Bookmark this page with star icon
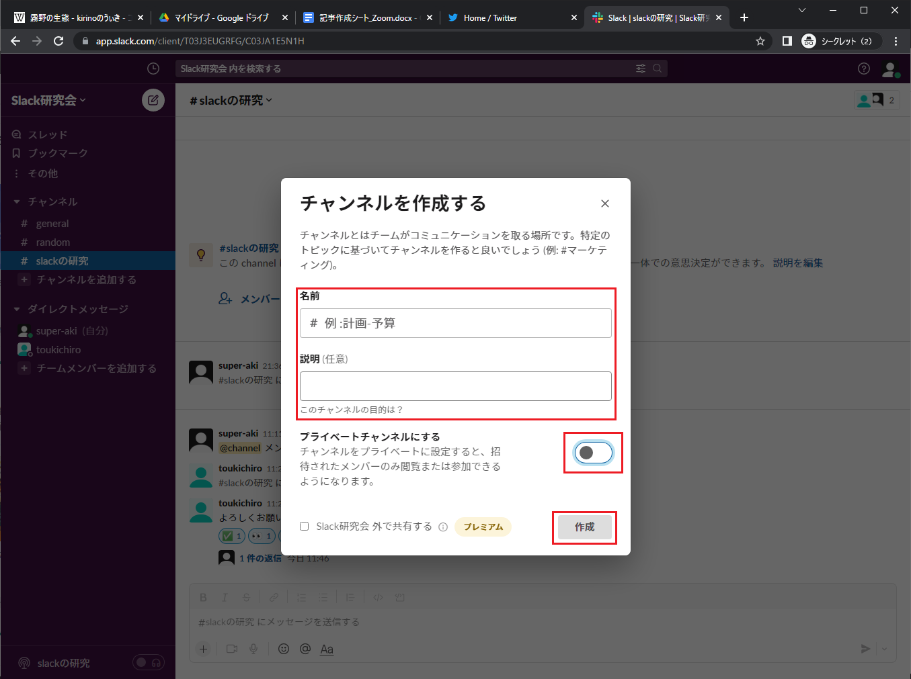The image size is (911, 679). coord(760,41)
